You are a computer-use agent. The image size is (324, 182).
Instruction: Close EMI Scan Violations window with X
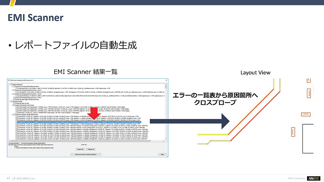(166, 80)
